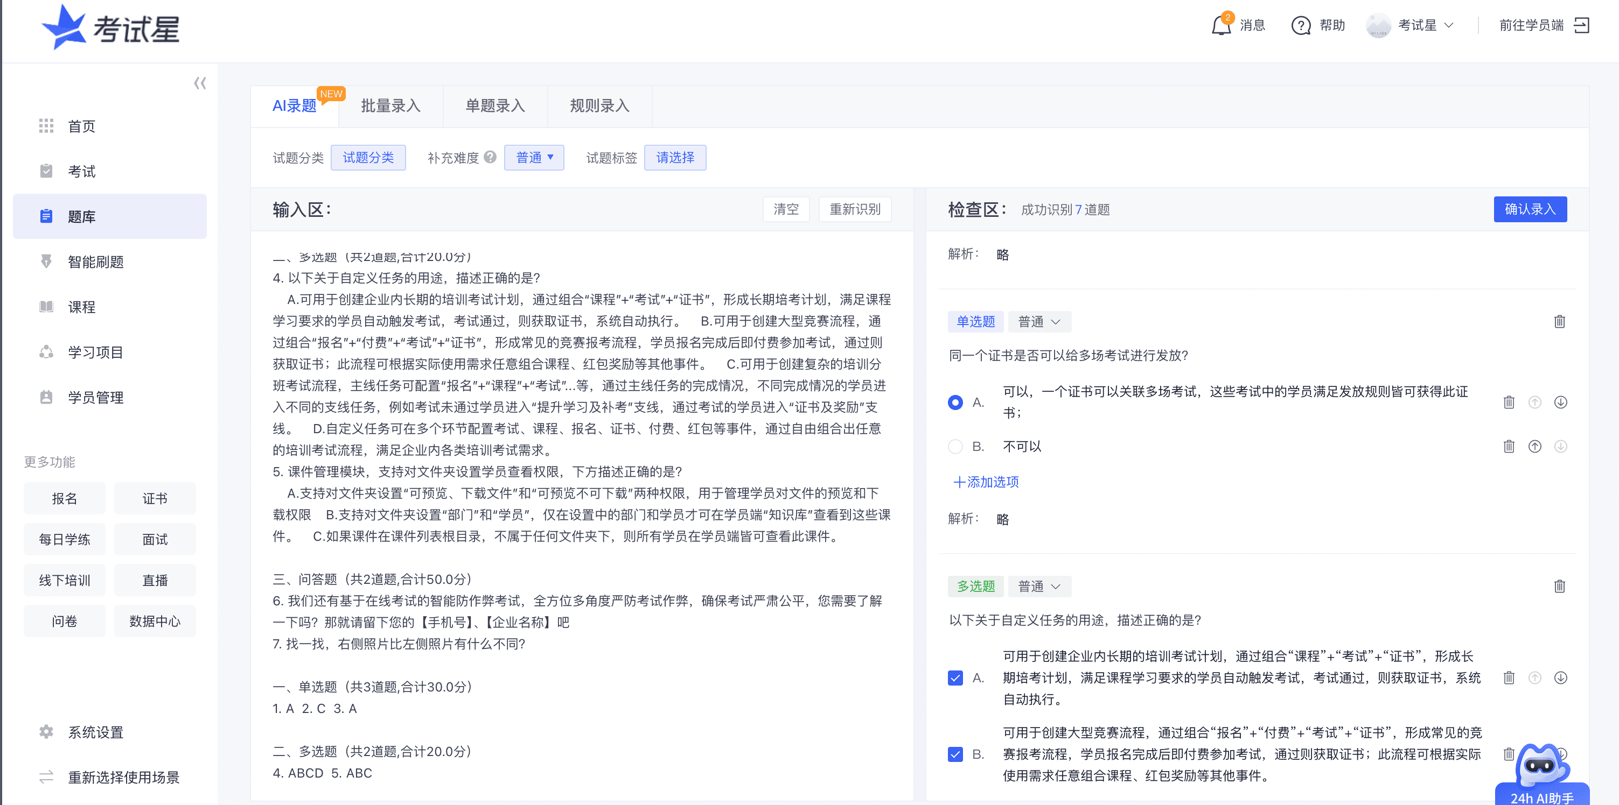Delete the 单选题 question via trash icon
1619x805 pixels.
pos(1560,321)
